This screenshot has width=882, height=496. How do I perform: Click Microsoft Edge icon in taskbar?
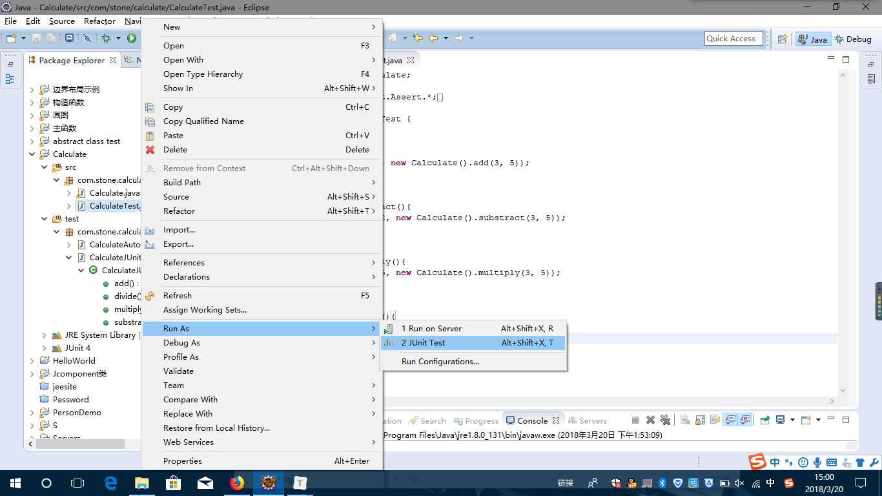pos(110,482)
